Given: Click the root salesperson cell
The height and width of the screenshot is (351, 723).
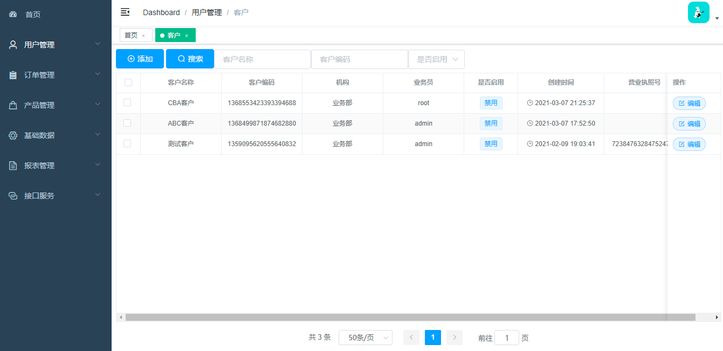Looking at the screenshot, I should [423, 103].
